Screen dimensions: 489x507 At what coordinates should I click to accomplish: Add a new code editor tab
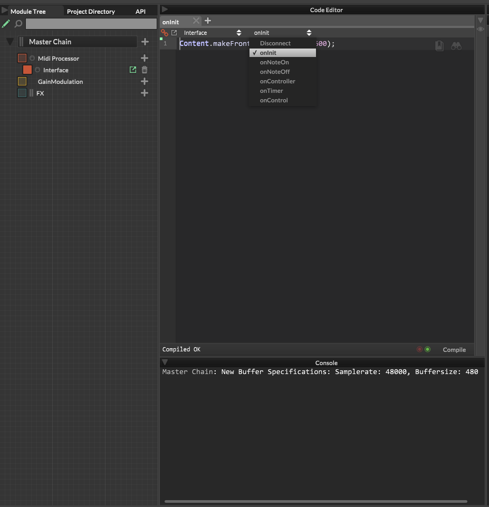(x=208, y=21)
